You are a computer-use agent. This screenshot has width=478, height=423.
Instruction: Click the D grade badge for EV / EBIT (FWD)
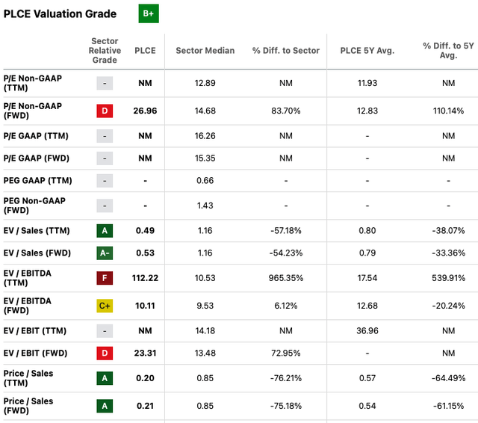[105, 353]
